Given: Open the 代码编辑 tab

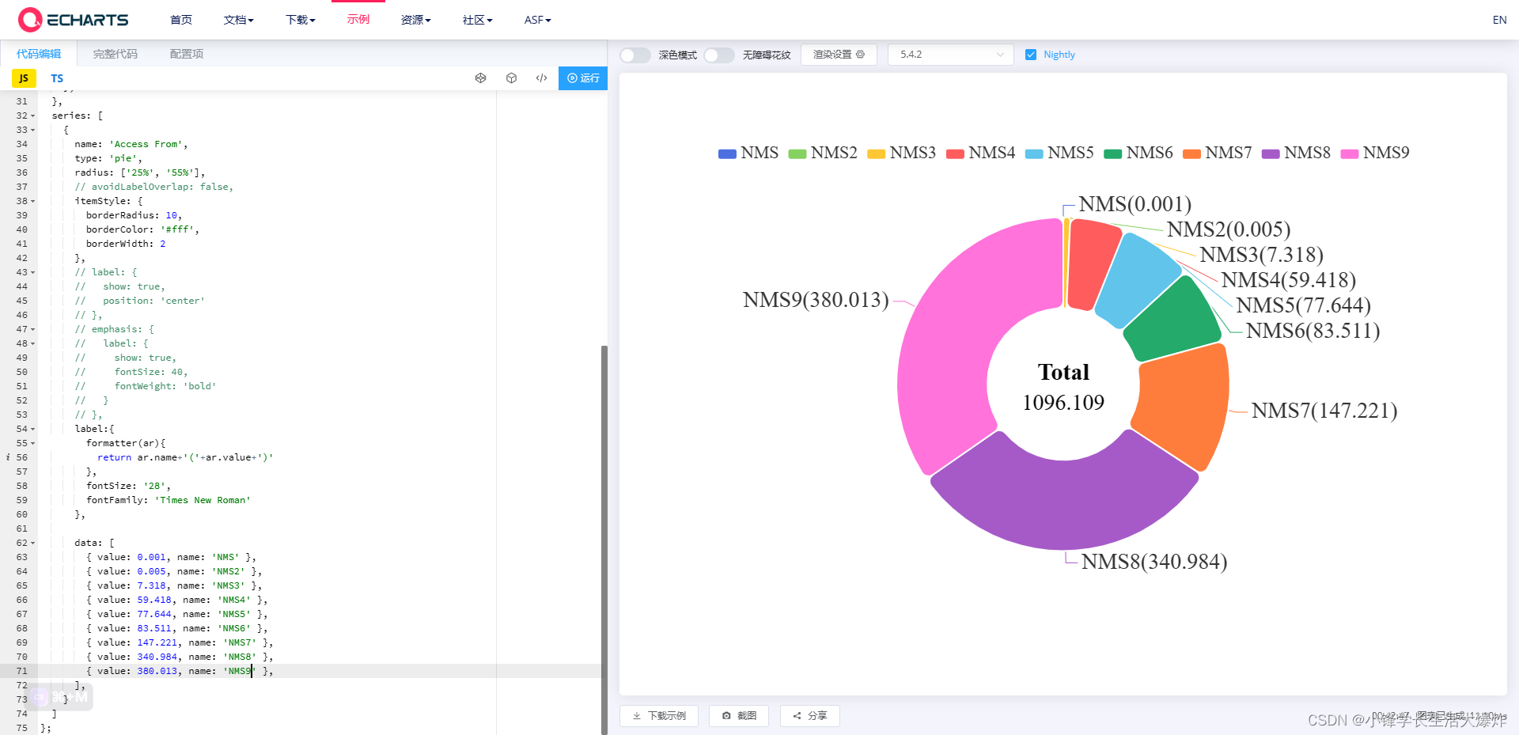Looking at the screenshot, I should (x=39, y=54).
